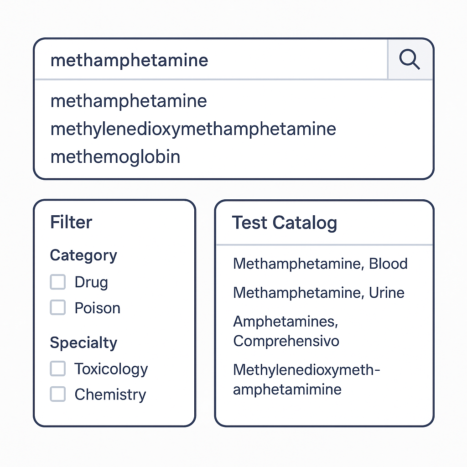This screenshot has height=467, width=467.
Task: Select the methamphetamine suggestion
Action: [x=129, y=101]
